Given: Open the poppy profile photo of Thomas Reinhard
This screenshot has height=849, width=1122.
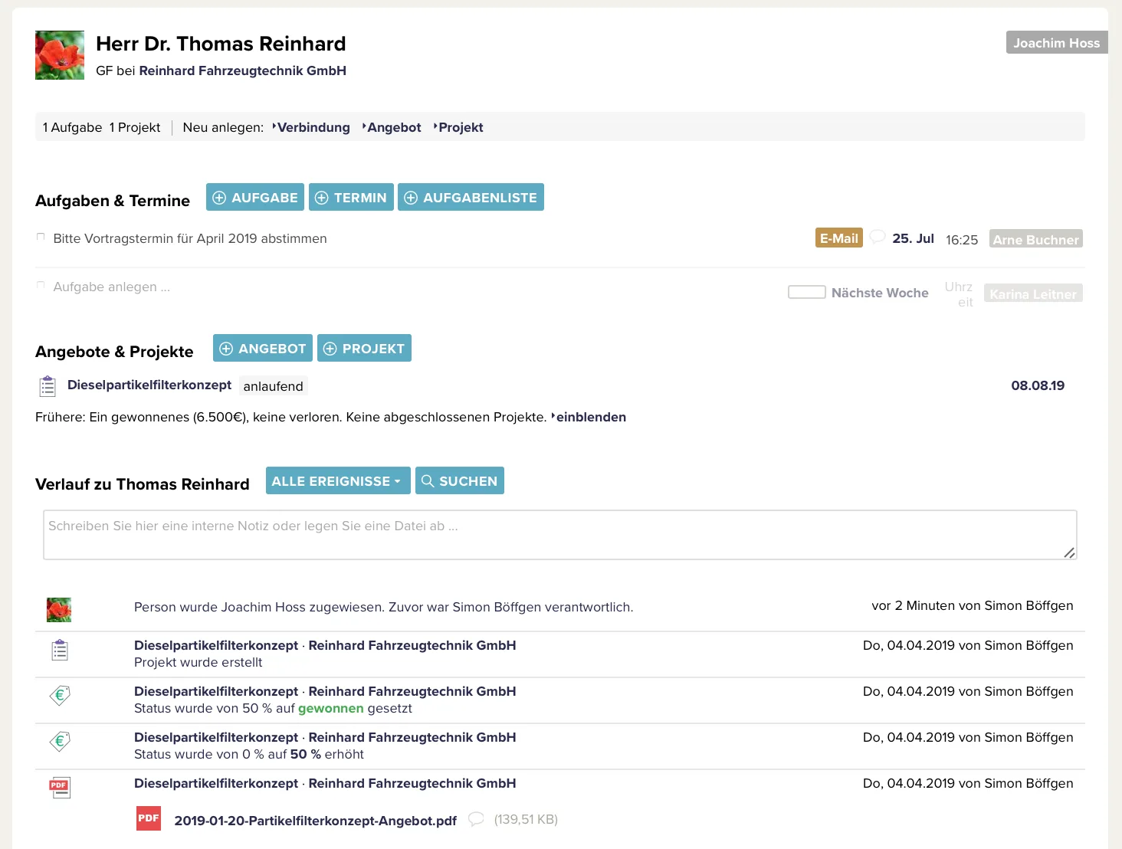Looking at the screenshot, I should [60, 55].
